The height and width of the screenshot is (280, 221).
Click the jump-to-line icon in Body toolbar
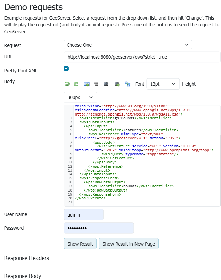pos(87,84)
